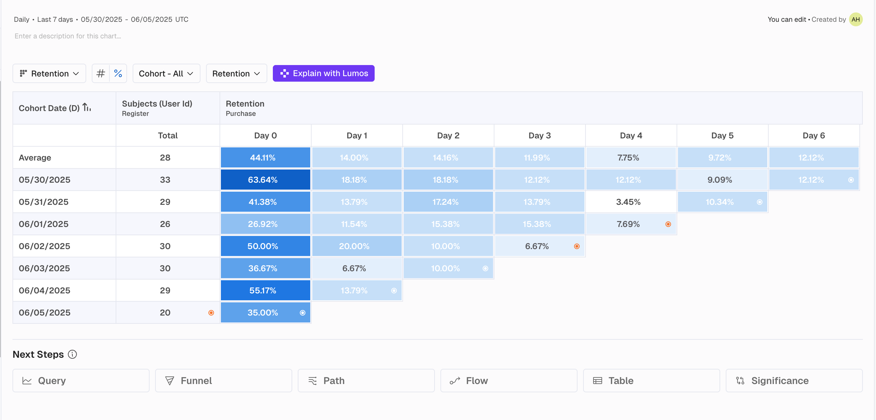Click orange marker on 6.67% Day 3 cell
Screen dimensions: 876x420
[577, 246]
